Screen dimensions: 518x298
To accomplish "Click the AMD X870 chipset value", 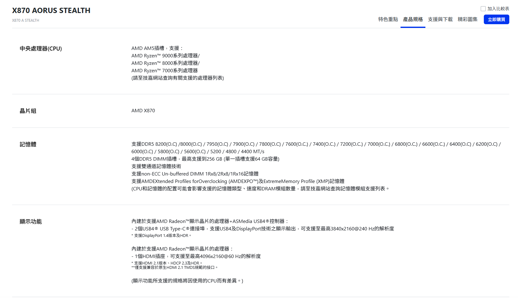I will [x=143, y=111].
